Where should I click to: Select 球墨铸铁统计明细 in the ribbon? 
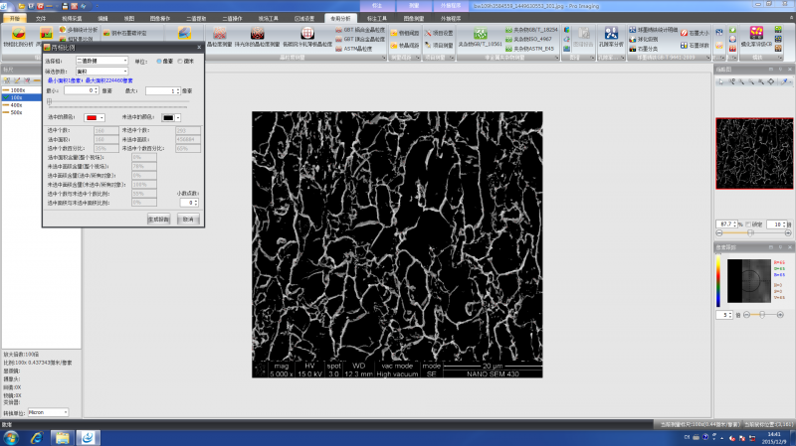pyautogui.click(x=658, y=30)
